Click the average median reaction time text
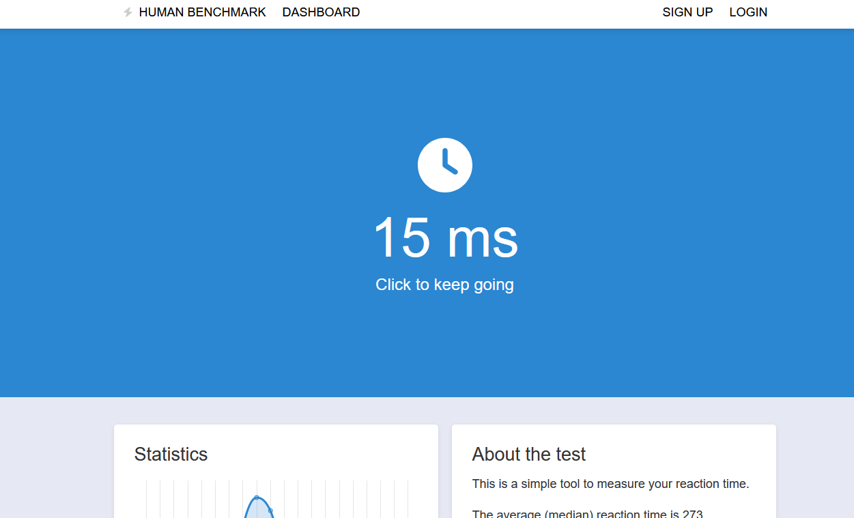The width and height of the screenshot is (854, 518). pyautogui.click(x=587, y=514)
